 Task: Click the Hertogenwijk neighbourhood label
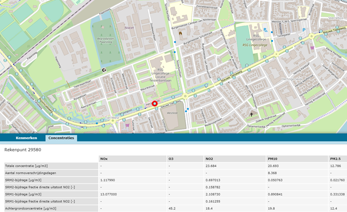292,79
